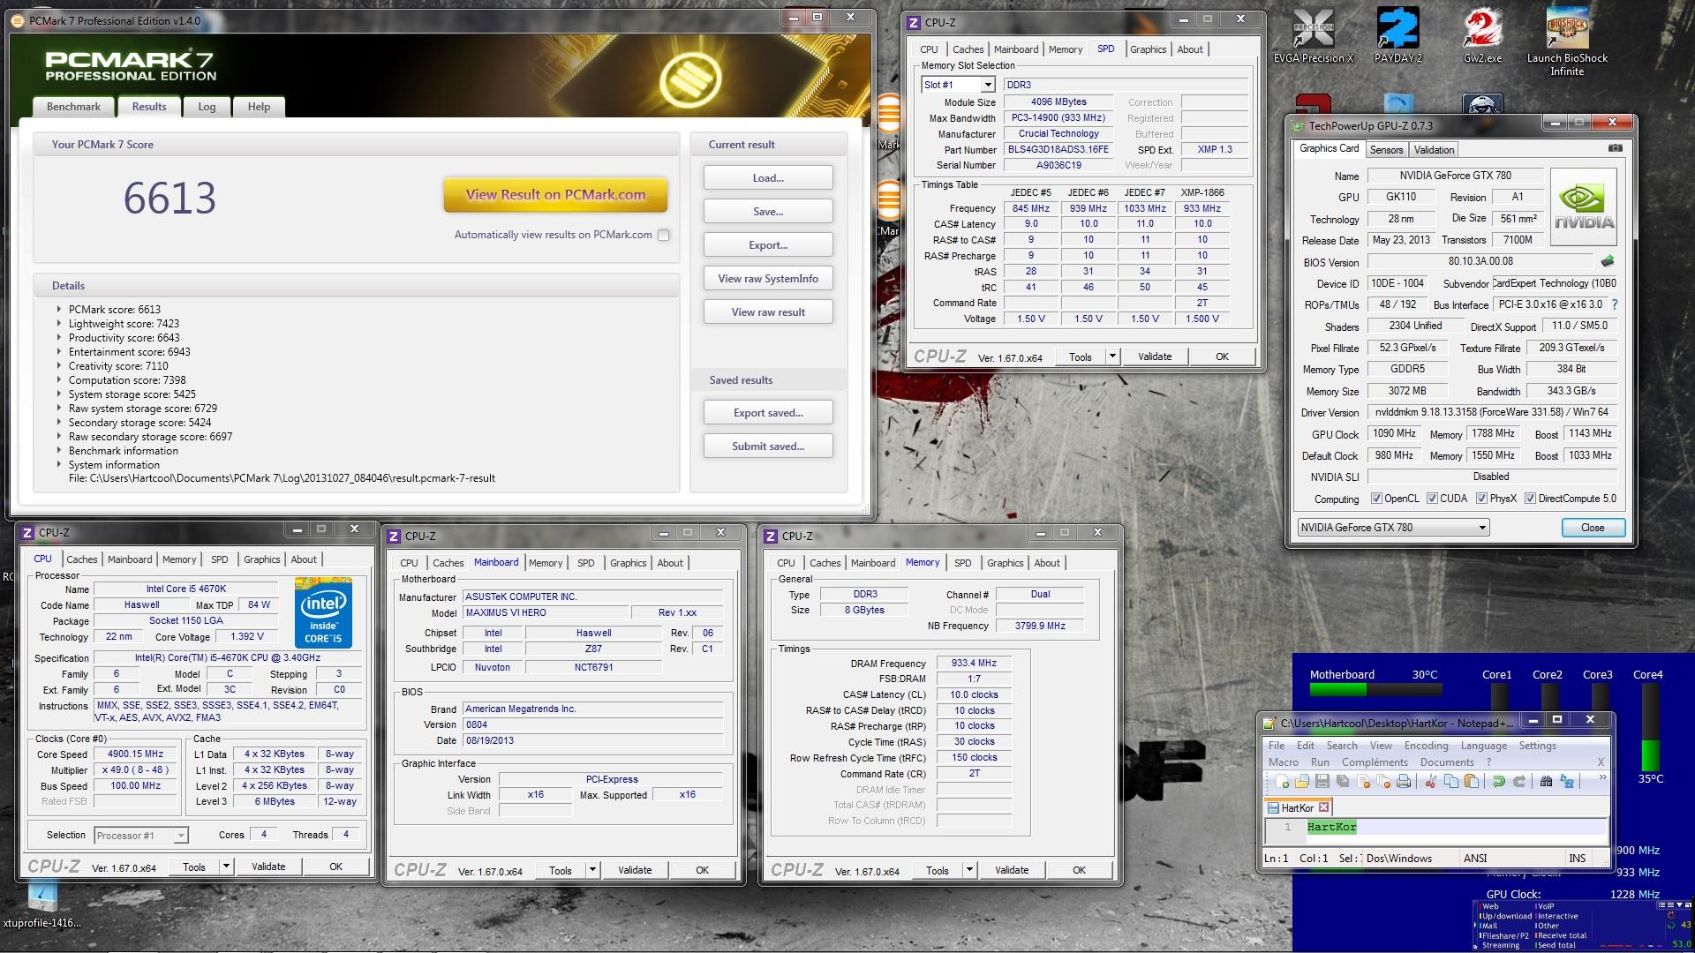Click Close button in GPU-Z
This screenshot has width=1695, height=953.
click(1593, 528)
